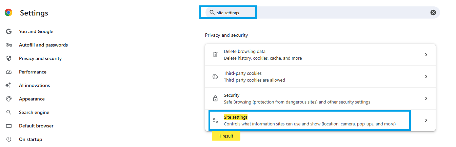The width and height of the screenshot is (456, 147).
Task: Clear the search with the X button
Action: 433,12
